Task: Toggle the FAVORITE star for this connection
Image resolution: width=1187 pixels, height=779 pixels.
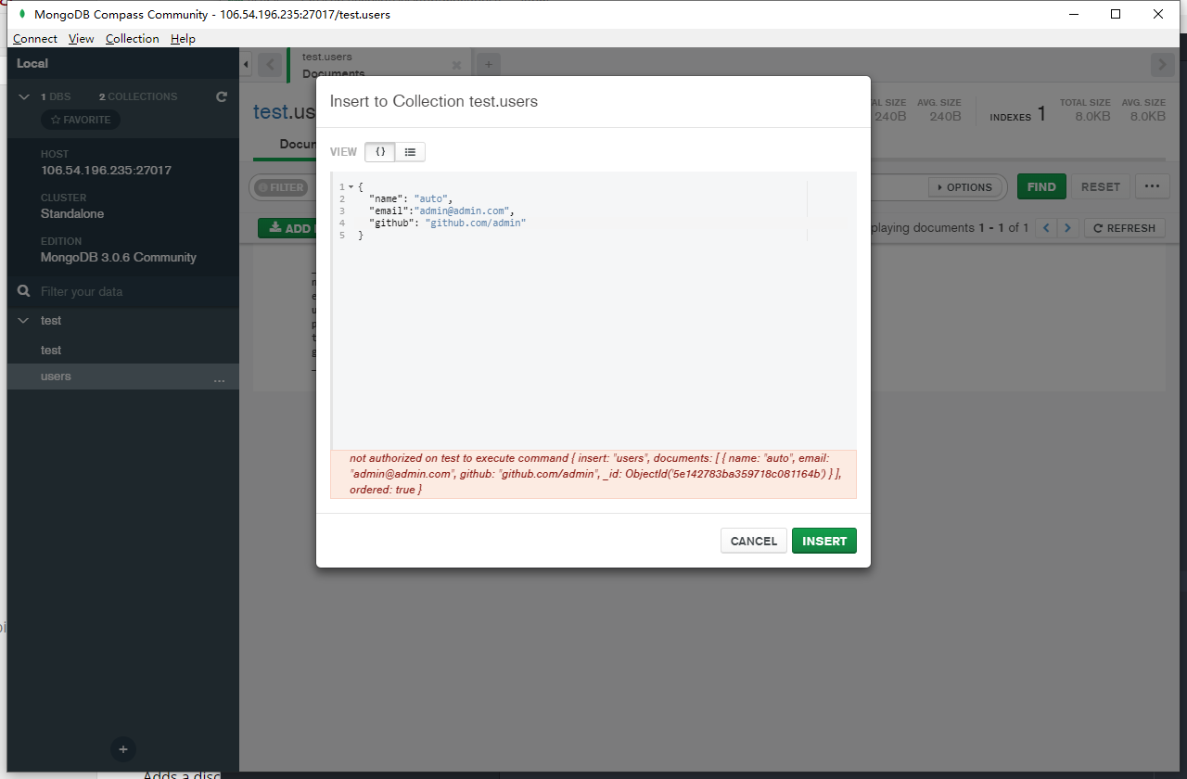Action: click(x=80, y=119)
